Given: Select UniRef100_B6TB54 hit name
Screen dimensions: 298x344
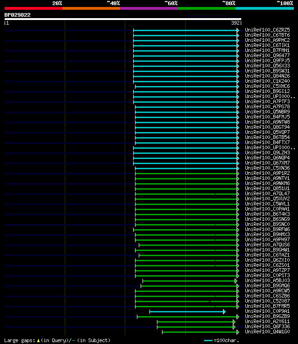Looking at the screenshot, I should (x=267, y=137).
